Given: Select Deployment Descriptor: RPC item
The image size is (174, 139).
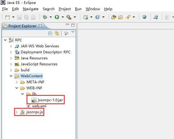Looking at the screenshot, I should (46, 52).
